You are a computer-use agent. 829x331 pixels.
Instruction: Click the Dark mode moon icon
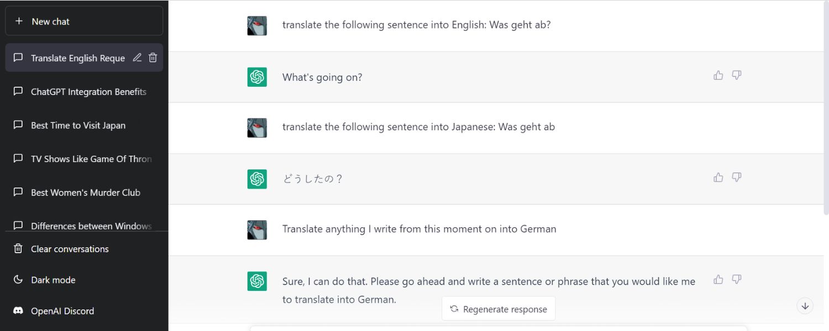point(17,280)
